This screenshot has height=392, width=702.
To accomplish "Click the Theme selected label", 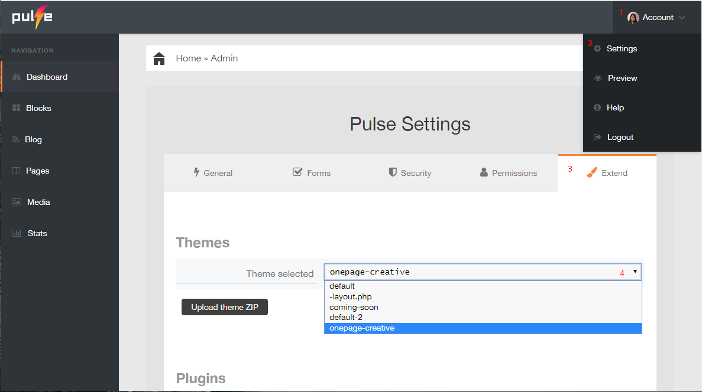I will point(280,273).
